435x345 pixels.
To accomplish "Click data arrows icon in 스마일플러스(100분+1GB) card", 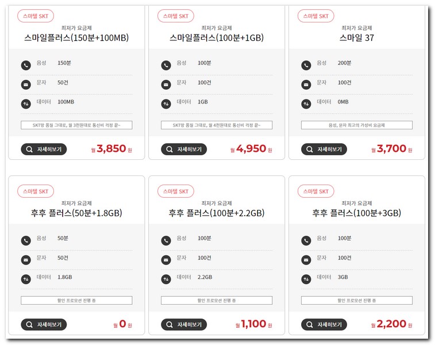I will click(x=166, y=104).
